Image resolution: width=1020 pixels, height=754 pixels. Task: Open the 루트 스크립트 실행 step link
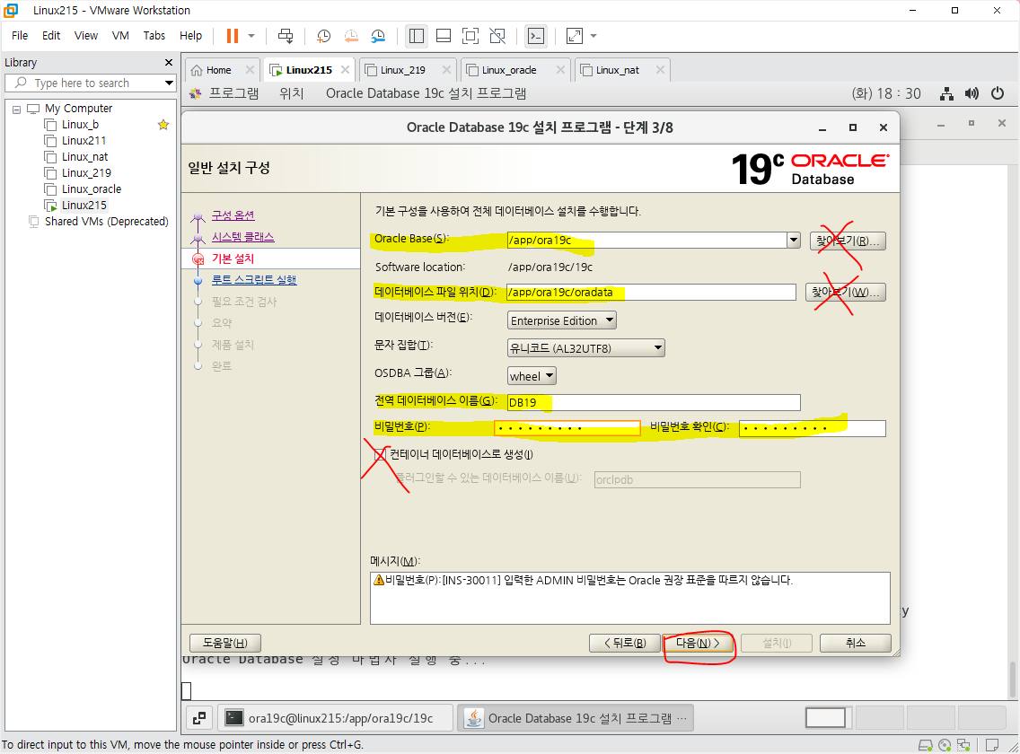point(254,280)
